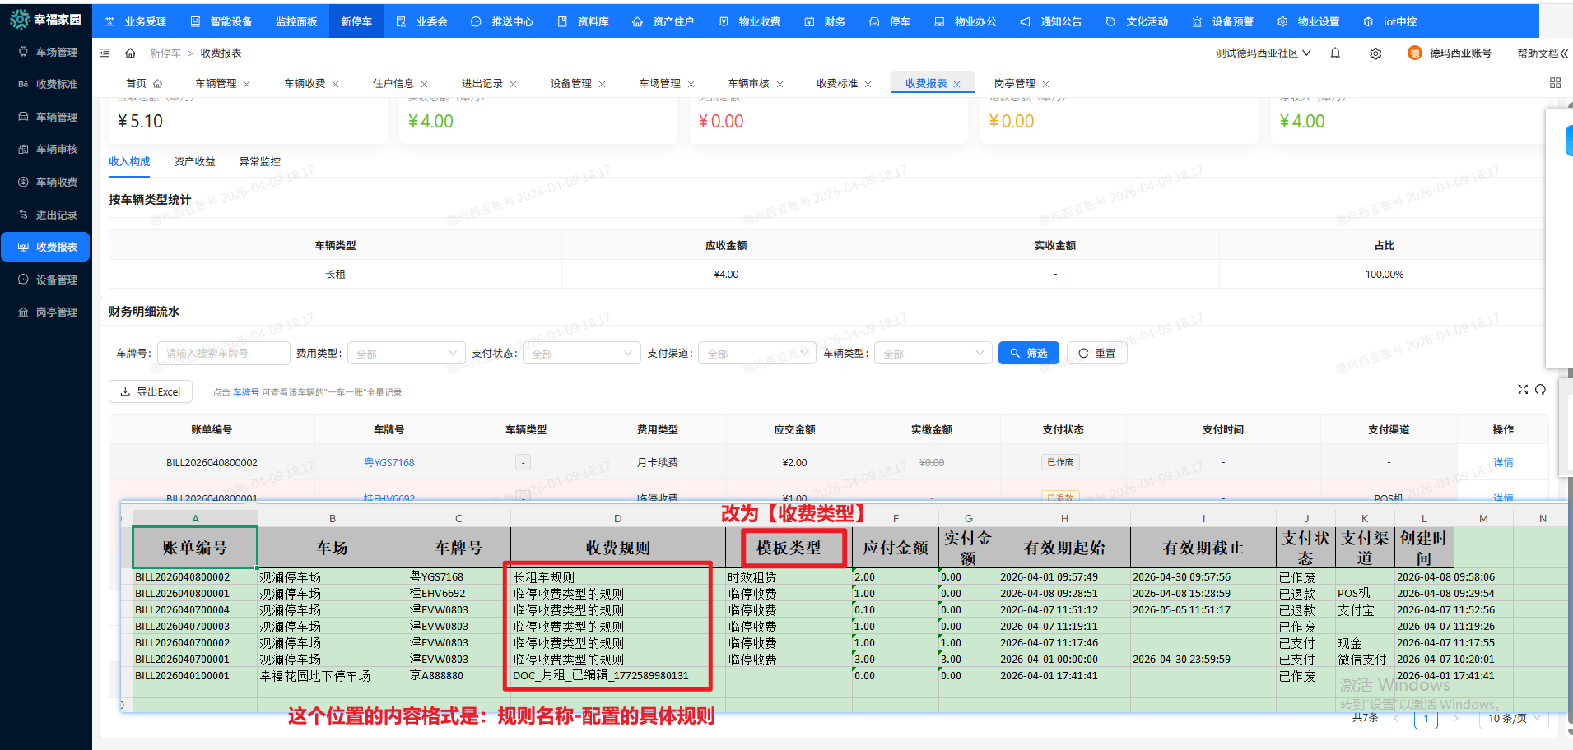Open 车辆收费 in the left sidebar
This screenshot has height=750, width=1573.
click(x=56, y=182)
